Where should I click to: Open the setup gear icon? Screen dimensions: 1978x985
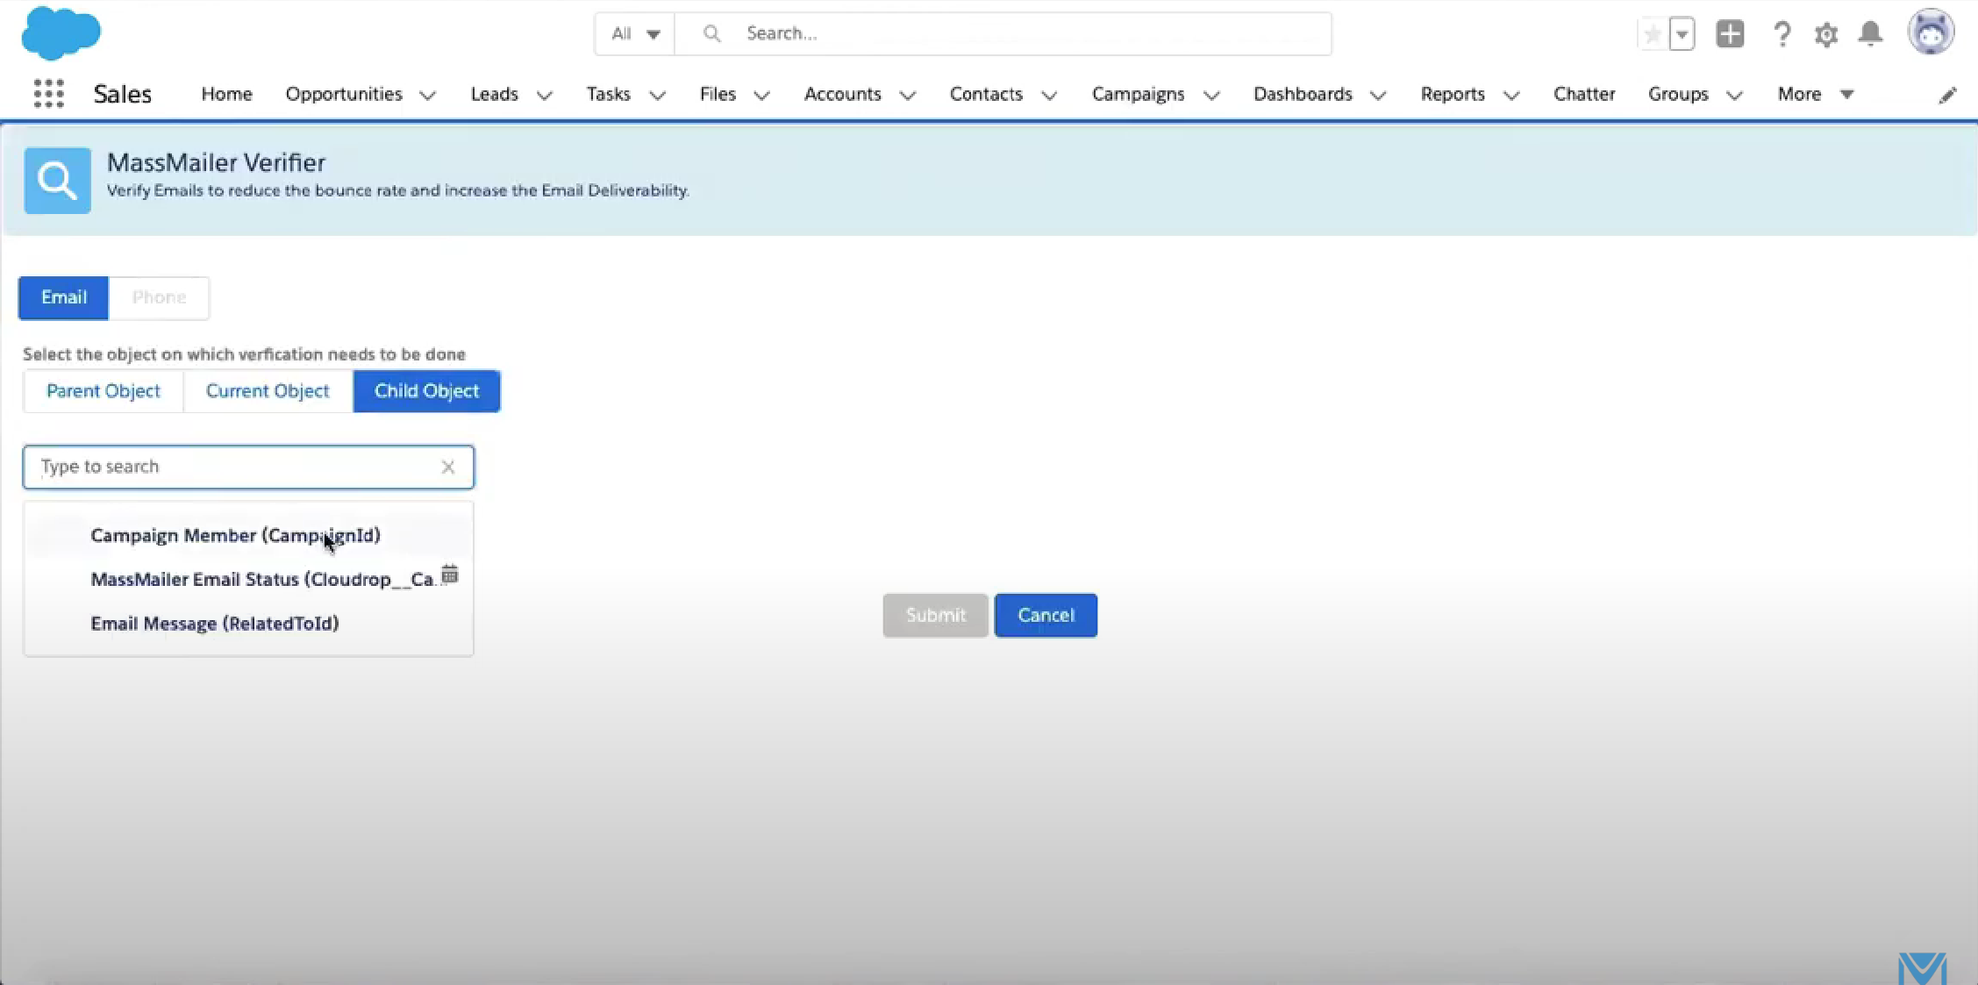1826,34
